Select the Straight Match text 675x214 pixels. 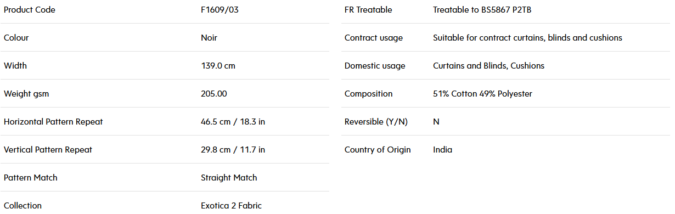[229, 178]
